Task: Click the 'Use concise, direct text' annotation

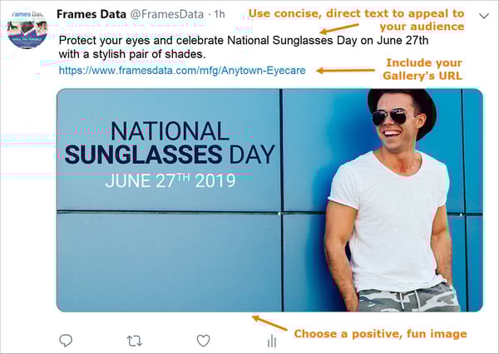Action: pos(357,20)
